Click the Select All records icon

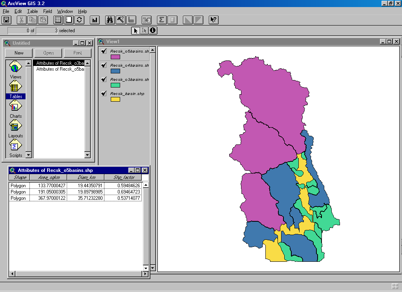58,20
